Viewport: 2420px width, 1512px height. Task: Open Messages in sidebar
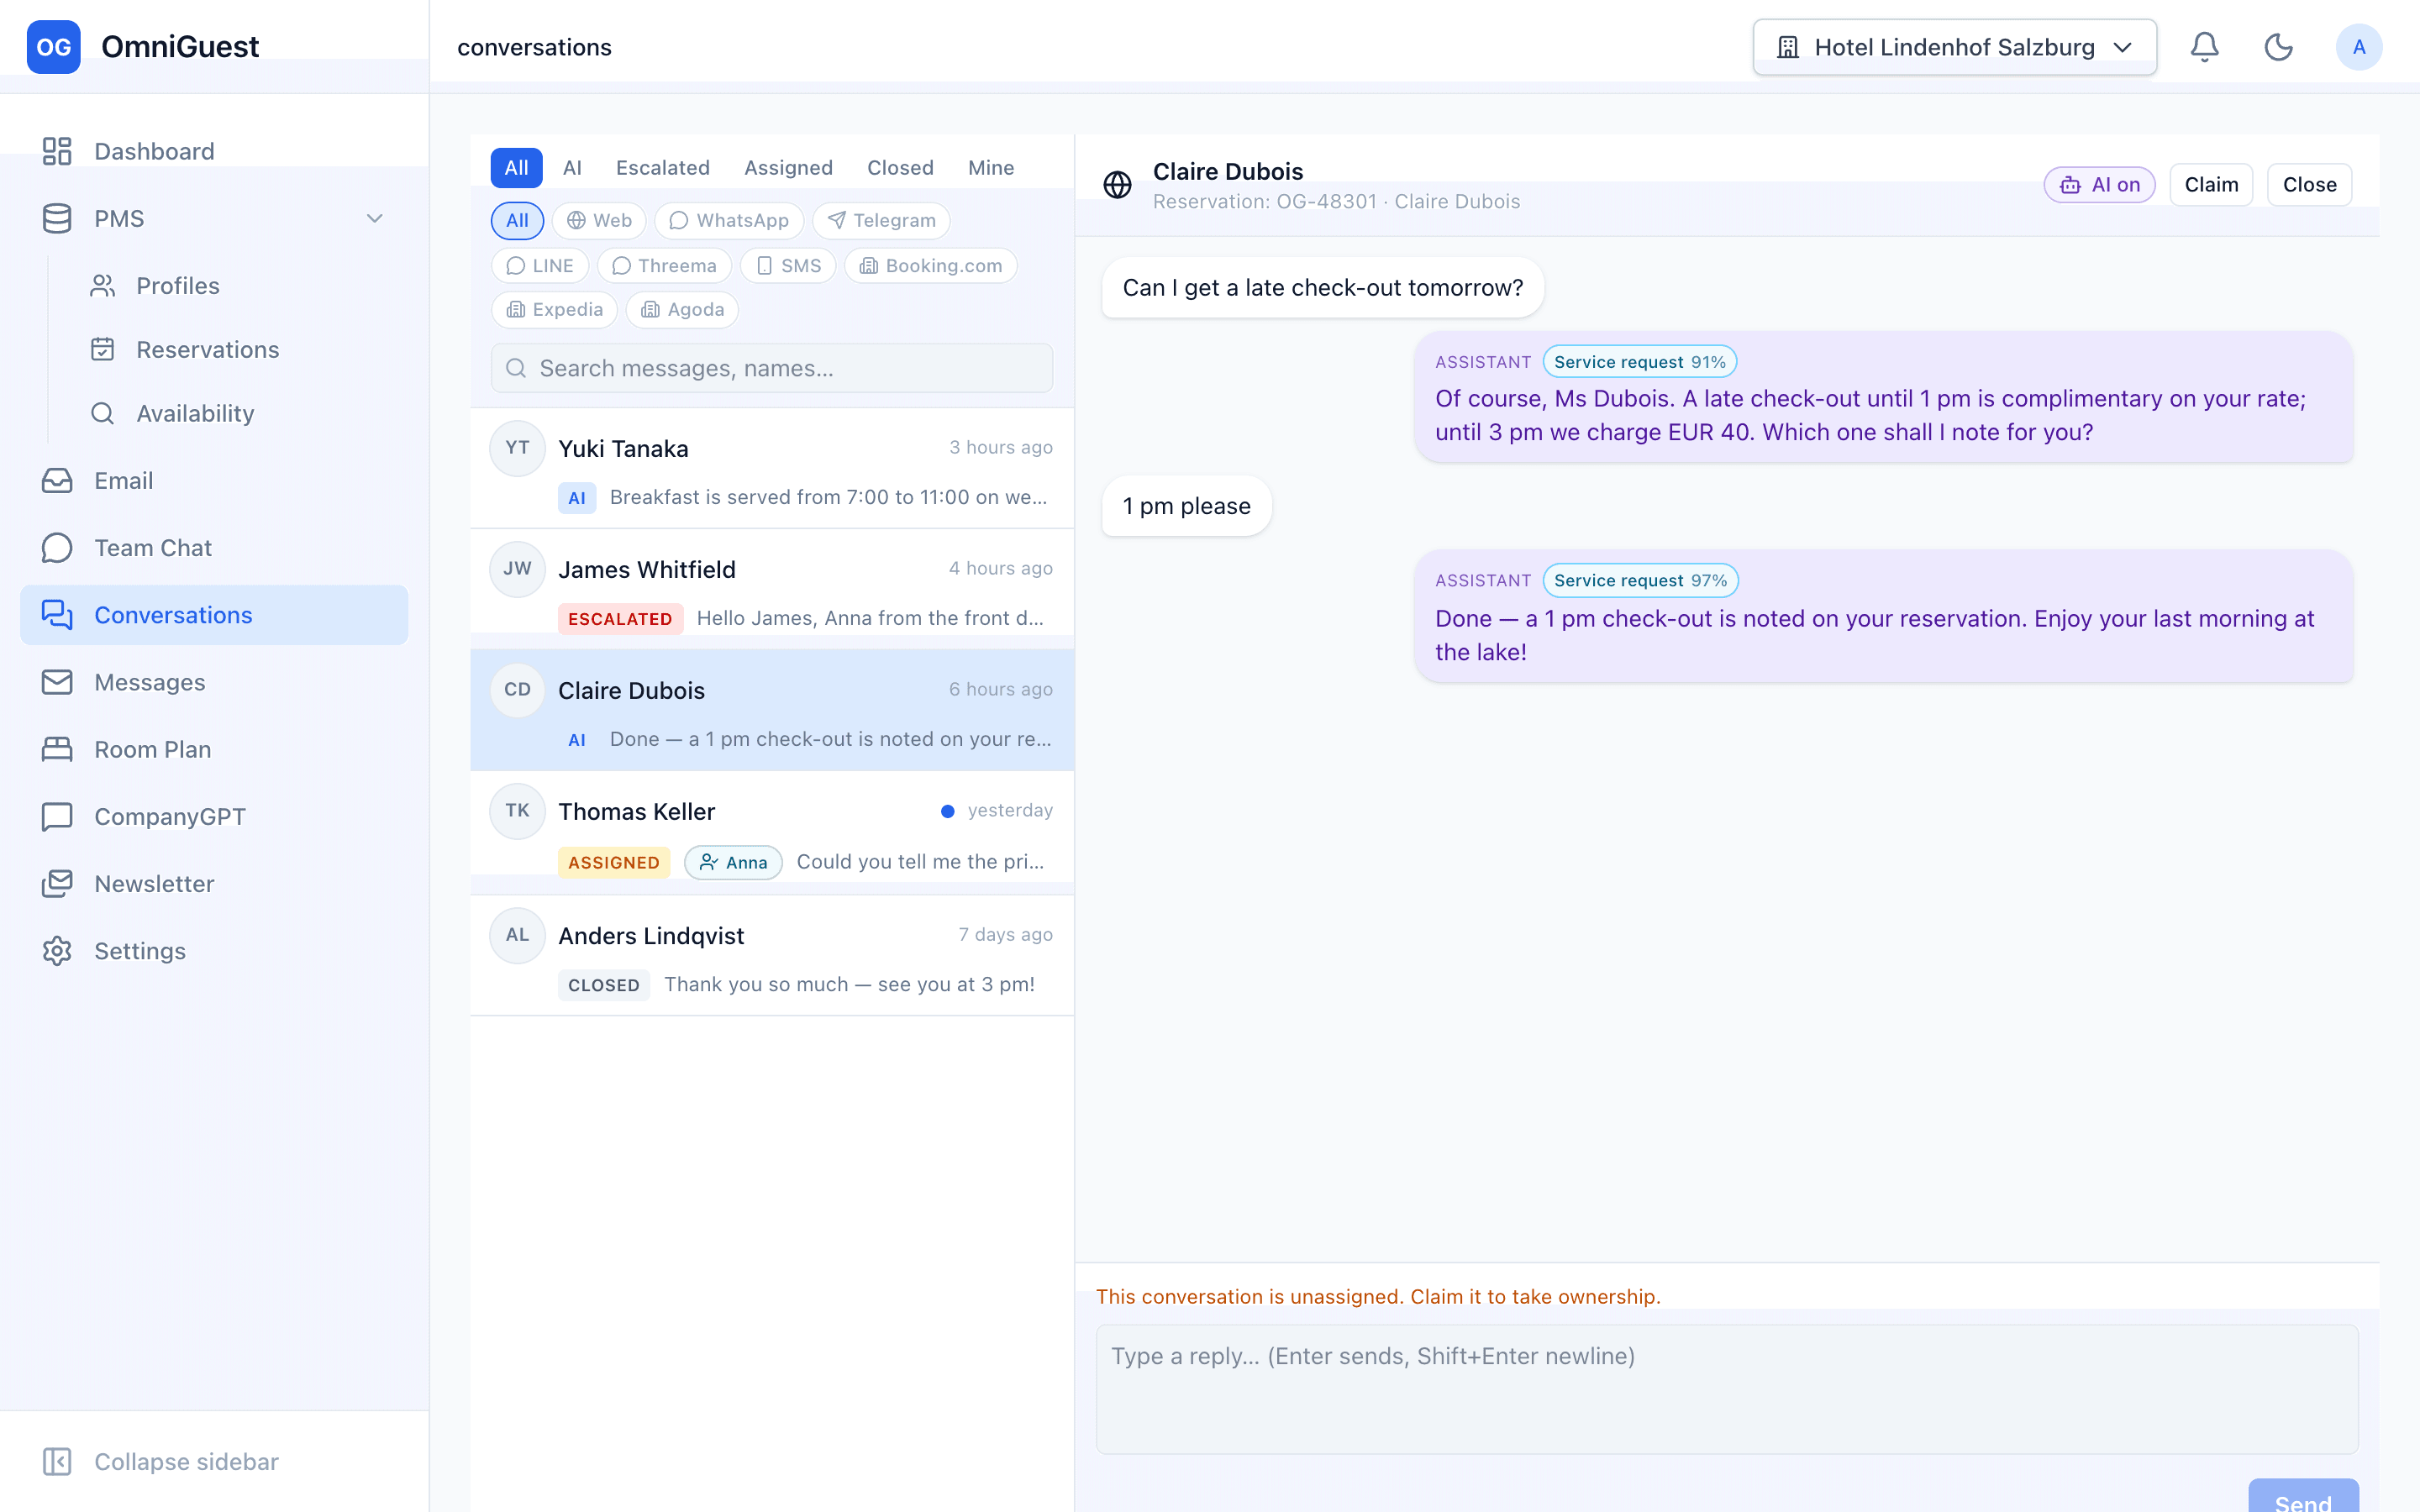(x=214, y=682)
